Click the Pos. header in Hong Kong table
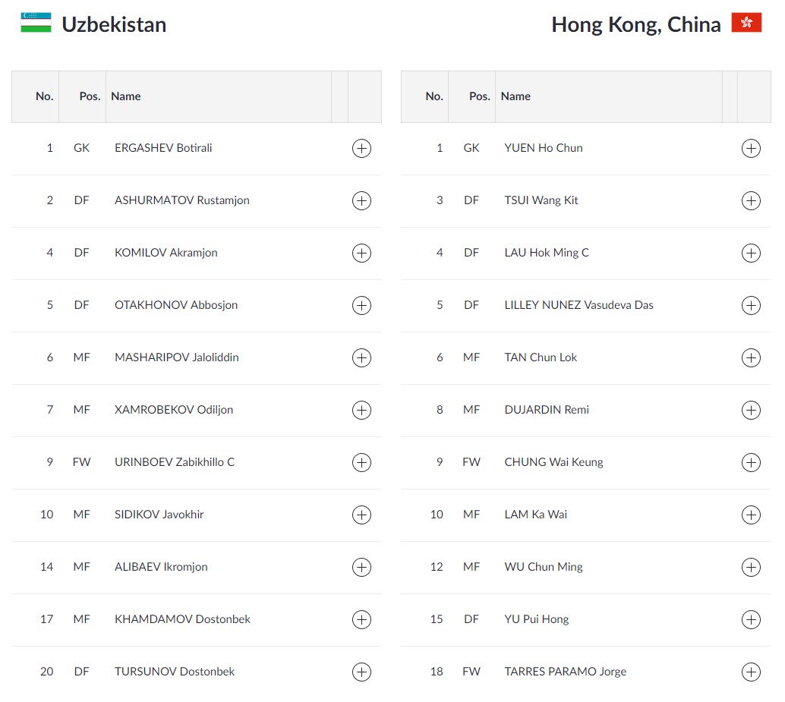The width and height of the screenshot is (785, 702). tap(479, 96)
